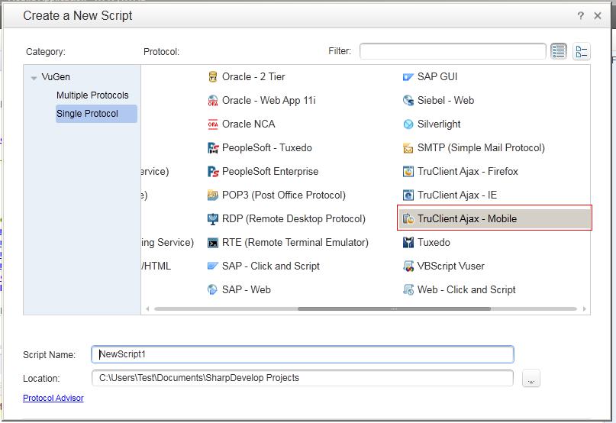This screenshot has height=423, width=616.
Task: Select Silverlight protocol name
Action: click(439, 124)
